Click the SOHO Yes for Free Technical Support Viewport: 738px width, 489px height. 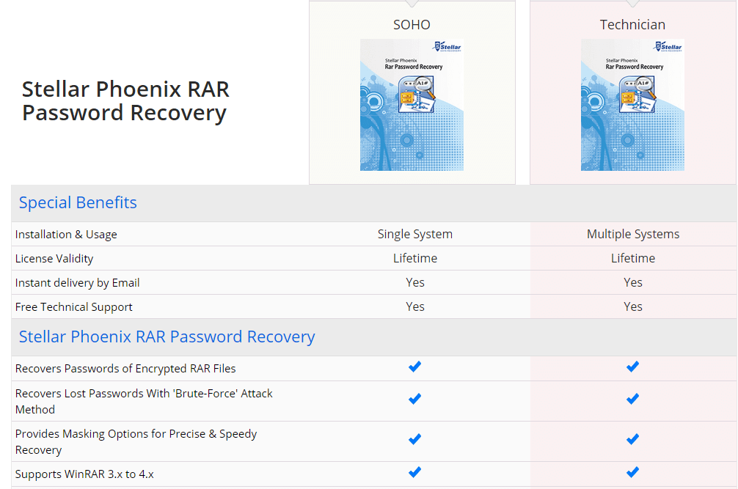pos(415,306)
